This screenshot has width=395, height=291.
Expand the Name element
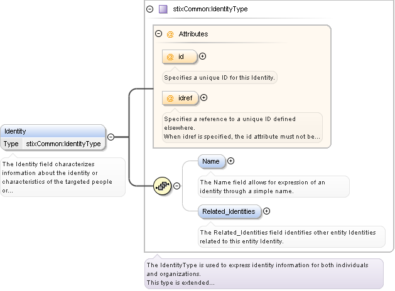point(230,161)
